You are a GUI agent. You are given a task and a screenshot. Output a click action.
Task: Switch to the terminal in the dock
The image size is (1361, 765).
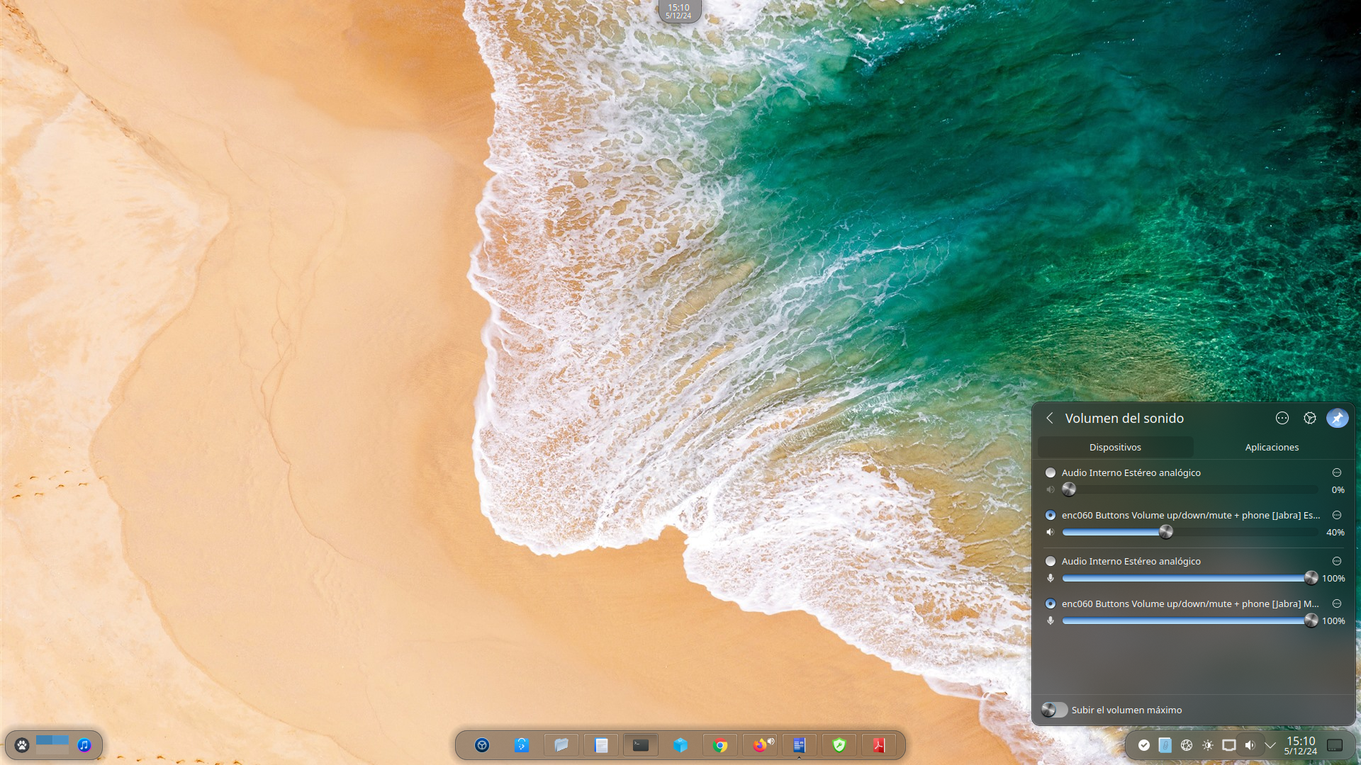(641, 745)
